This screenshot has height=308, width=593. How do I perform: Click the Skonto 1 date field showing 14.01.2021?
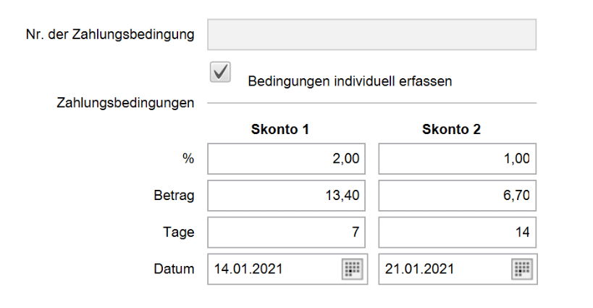pyautogui.click(x=273, y=269)
